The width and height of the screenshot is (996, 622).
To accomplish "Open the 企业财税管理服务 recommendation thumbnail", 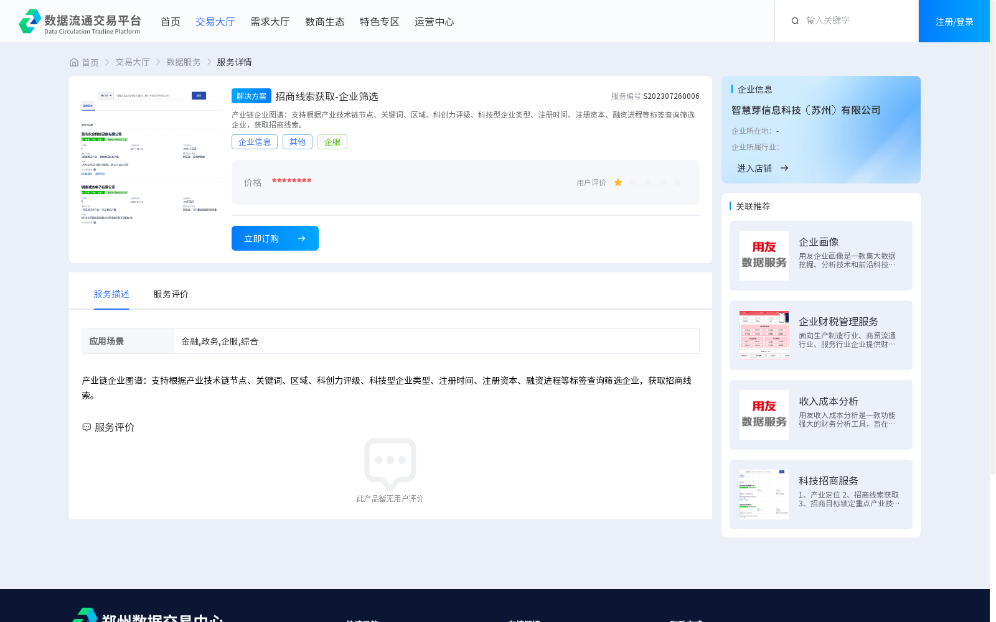I will (764, 335).
